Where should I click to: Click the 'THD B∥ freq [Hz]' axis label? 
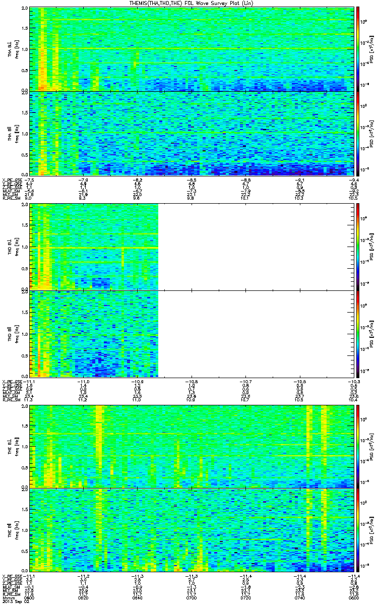[x=12, y=333]
